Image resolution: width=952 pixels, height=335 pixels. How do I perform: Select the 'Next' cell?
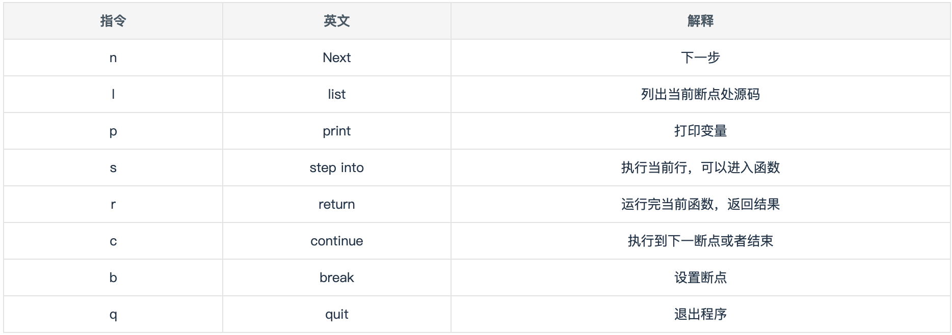pos(336,58)
